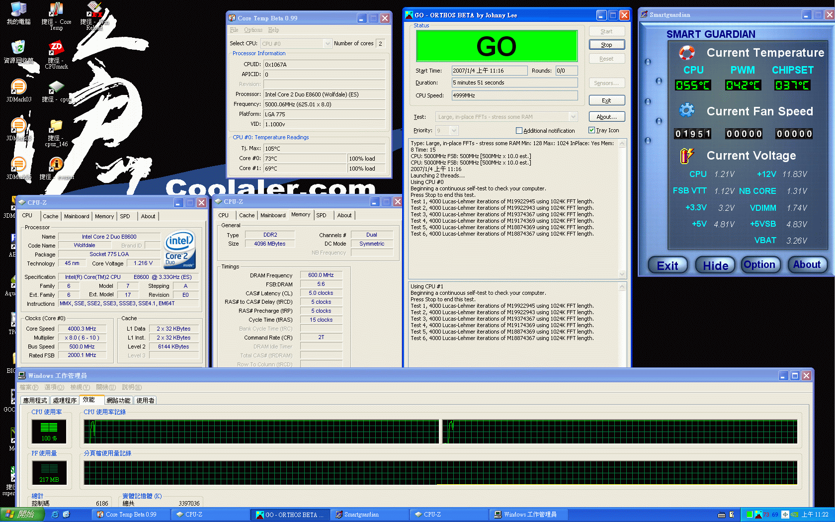Click the keyboard icon in system tray
This screenshot has width=835, height=522.
pyautogui.click(x=722, y=515)
